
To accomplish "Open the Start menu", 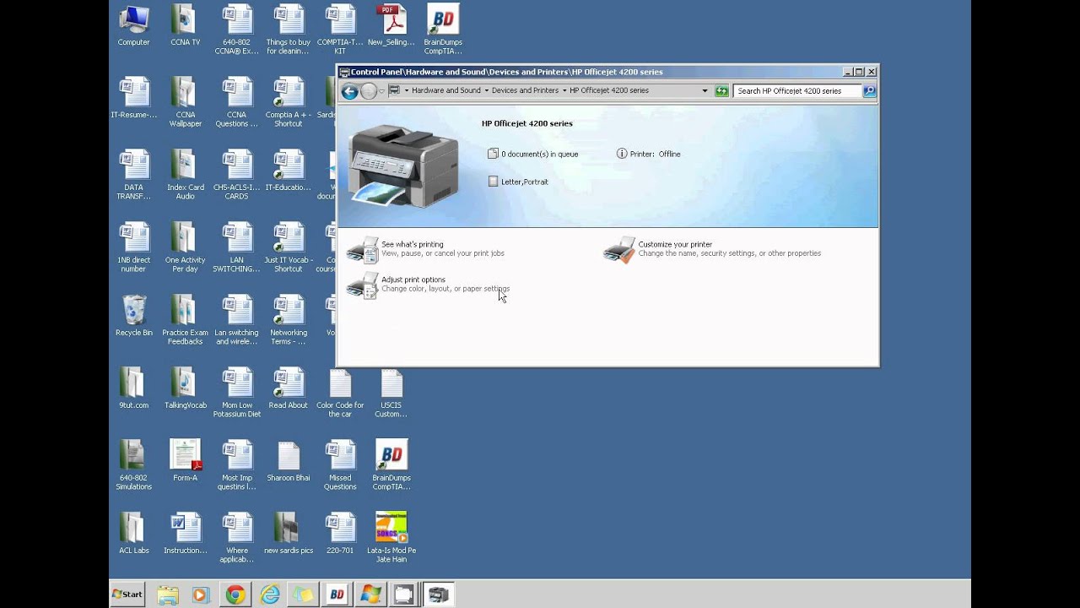I will tap(127, 594).
